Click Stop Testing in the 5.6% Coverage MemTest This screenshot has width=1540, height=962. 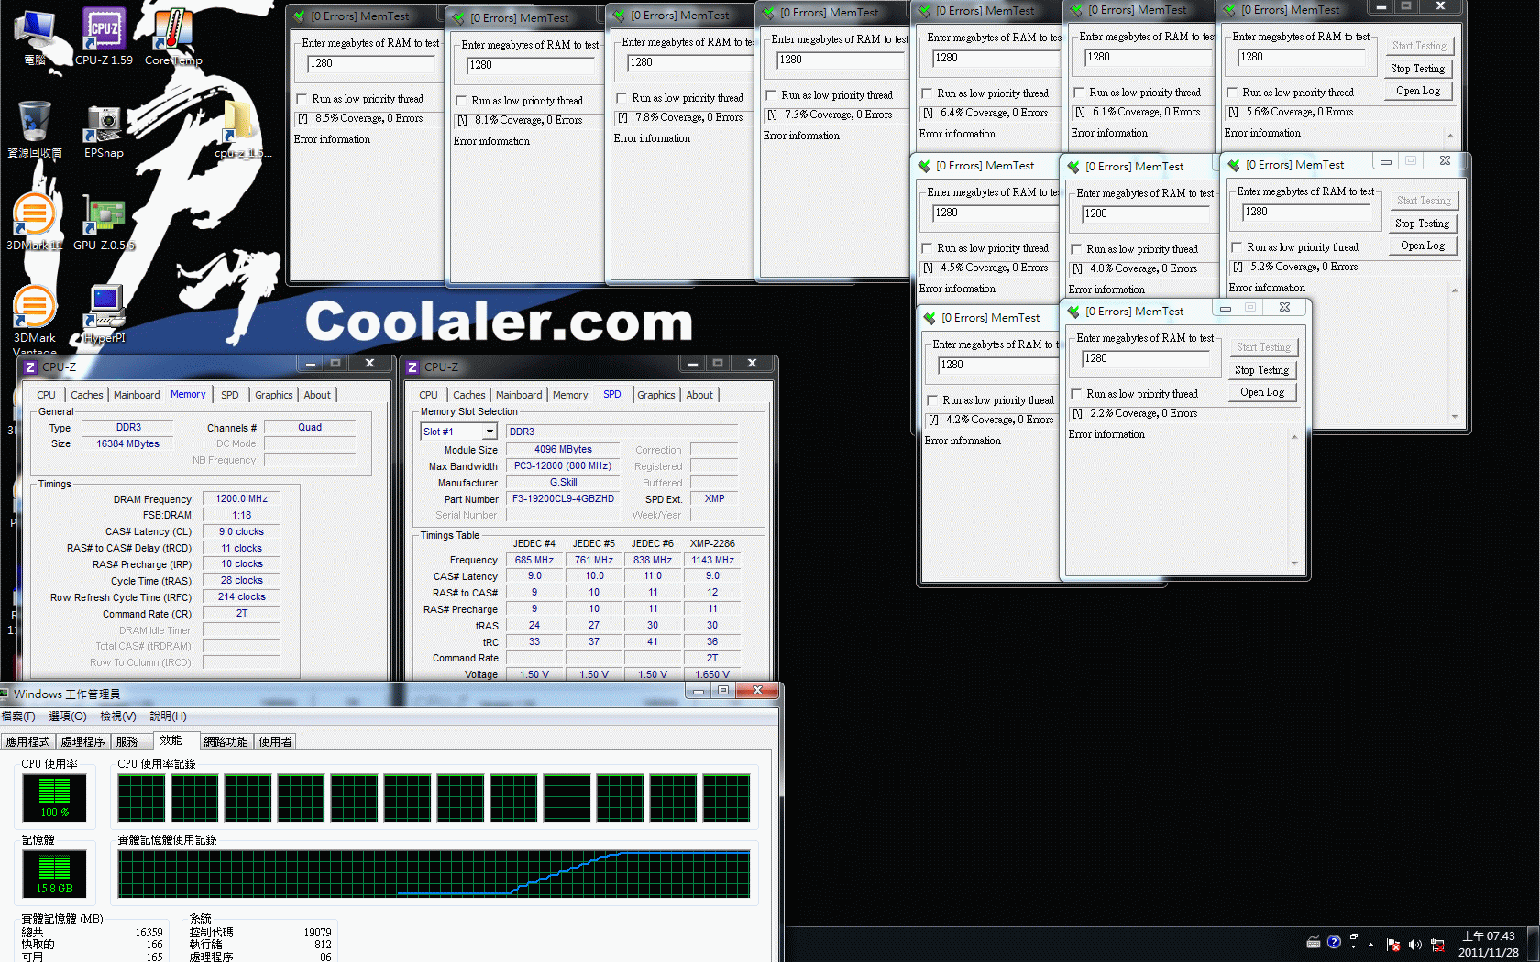pyautogui.click(x=1417, y=69)
